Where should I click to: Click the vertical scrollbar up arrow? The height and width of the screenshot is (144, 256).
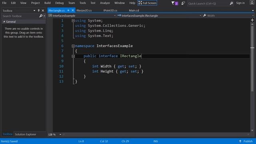click(252, 24)
